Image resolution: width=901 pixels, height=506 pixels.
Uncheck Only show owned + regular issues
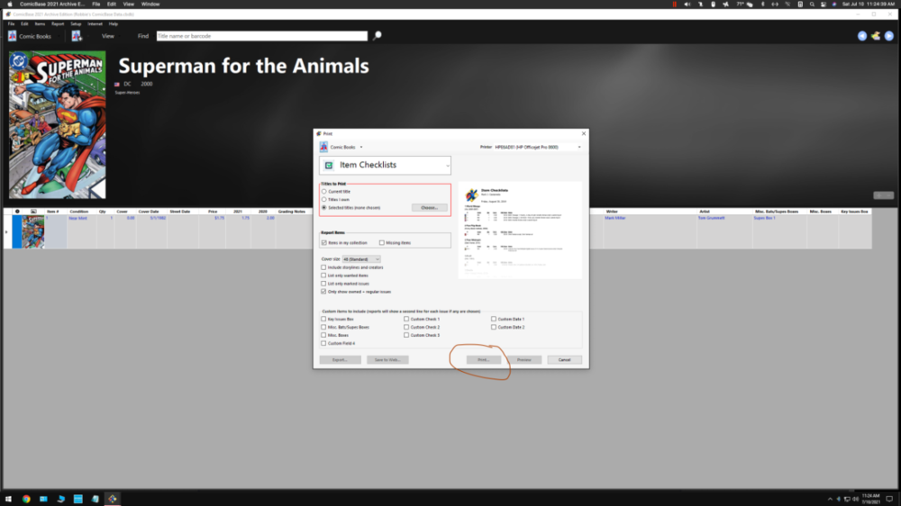[x=324, y=292]
